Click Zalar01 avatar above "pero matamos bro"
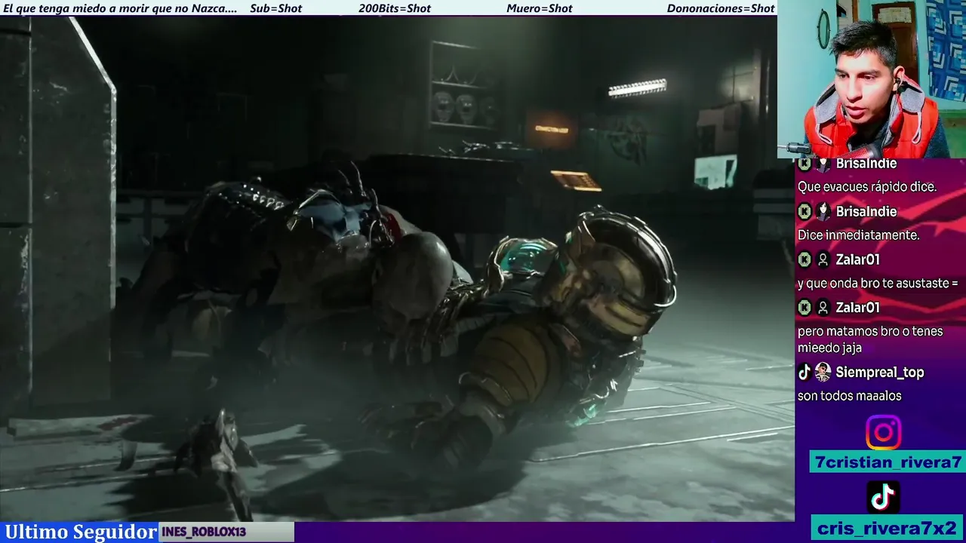Viewport: 966px width, 543px height. pyautogui.click(x=823, y=307)
